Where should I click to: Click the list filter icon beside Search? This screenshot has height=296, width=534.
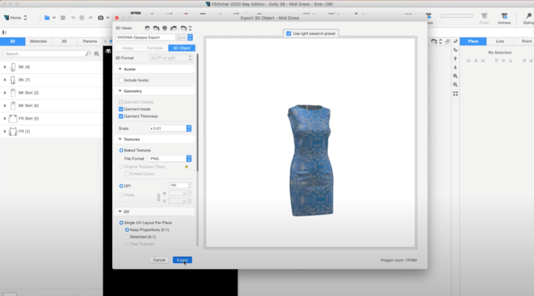[x=96, y=54]
